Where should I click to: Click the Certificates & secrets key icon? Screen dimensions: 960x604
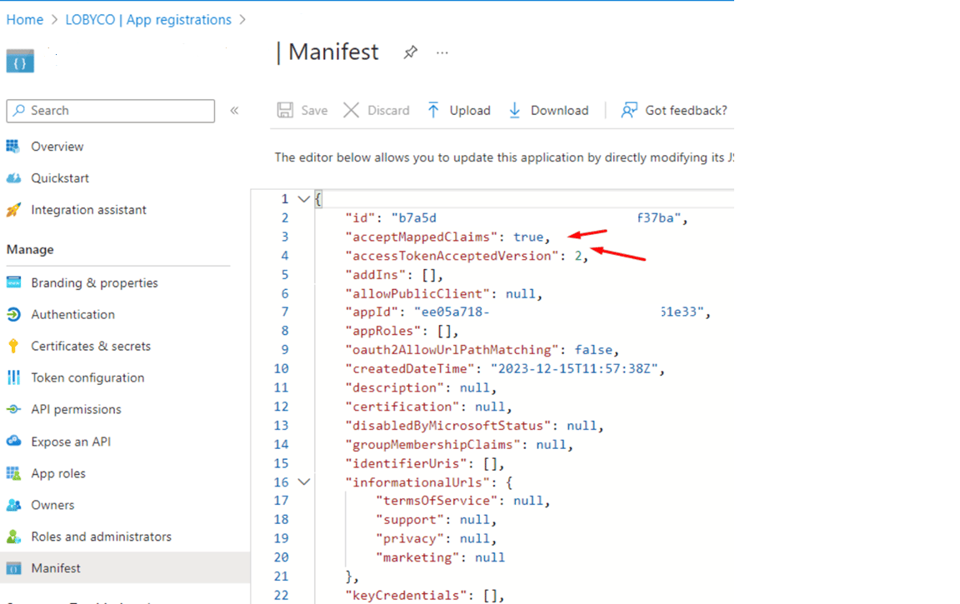(12, 347)
